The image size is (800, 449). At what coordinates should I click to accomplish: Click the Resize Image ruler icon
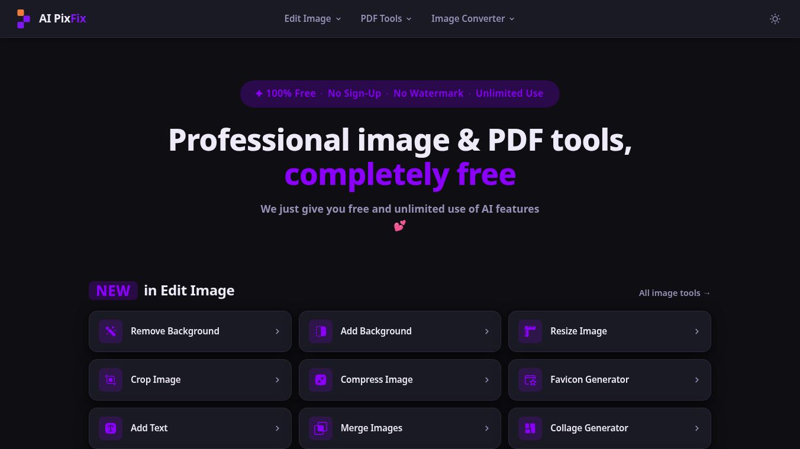(x=530, y=331)
